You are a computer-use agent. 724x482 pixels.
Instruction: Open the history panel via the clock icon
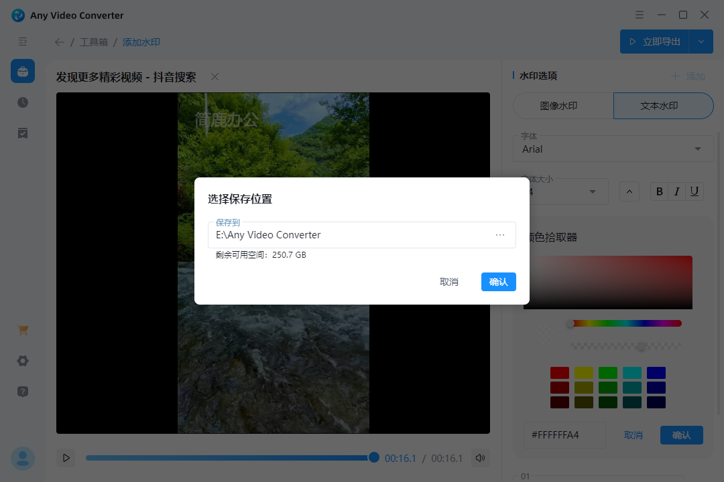coord(22,102)
